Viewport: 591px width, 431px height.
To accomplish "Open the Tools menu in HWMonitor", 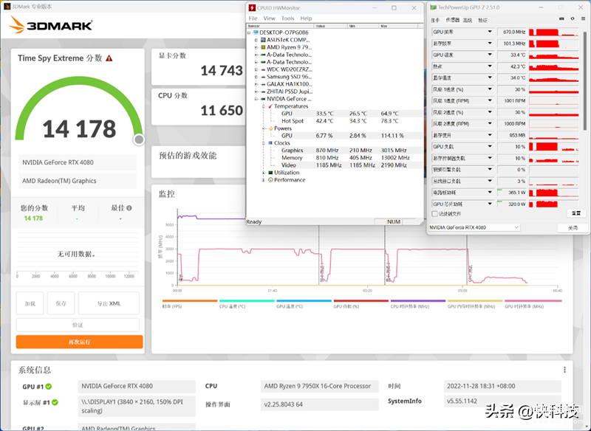I will click(287, 18).
